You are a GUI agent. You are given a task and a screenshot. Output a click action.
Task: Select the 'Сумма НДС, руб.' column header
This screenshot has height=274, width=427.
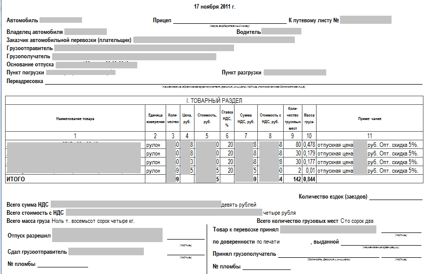pos(246,119)
